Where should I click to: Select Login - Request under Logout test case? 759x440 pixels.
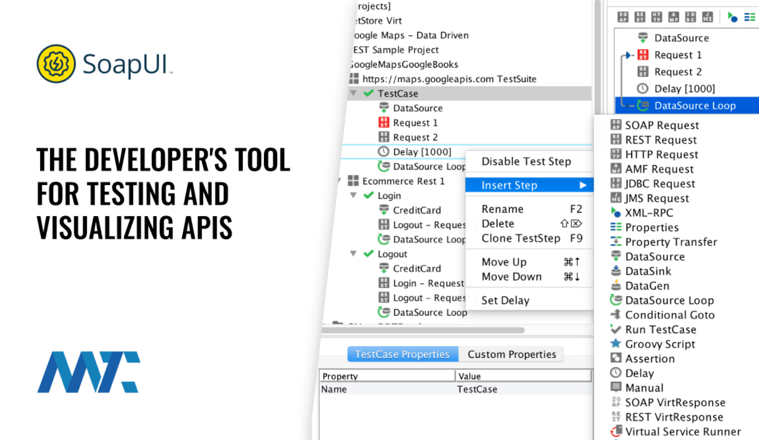(x=428, y=283)
